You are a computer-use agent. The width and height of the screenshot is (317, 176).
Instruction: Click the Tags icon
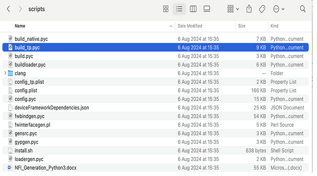coord(262,9)
